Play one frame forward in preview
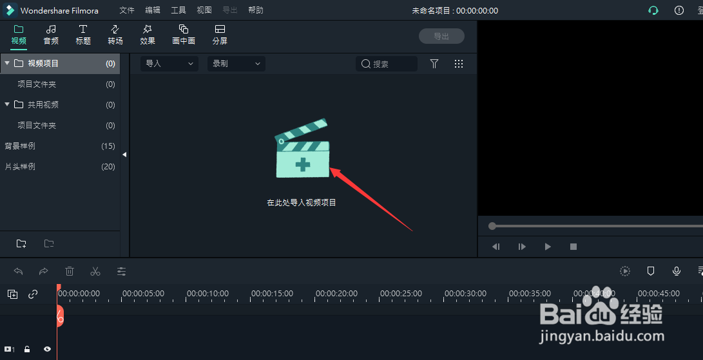The height and width of the screenshot is (360, 703). [x=522, y=247]
